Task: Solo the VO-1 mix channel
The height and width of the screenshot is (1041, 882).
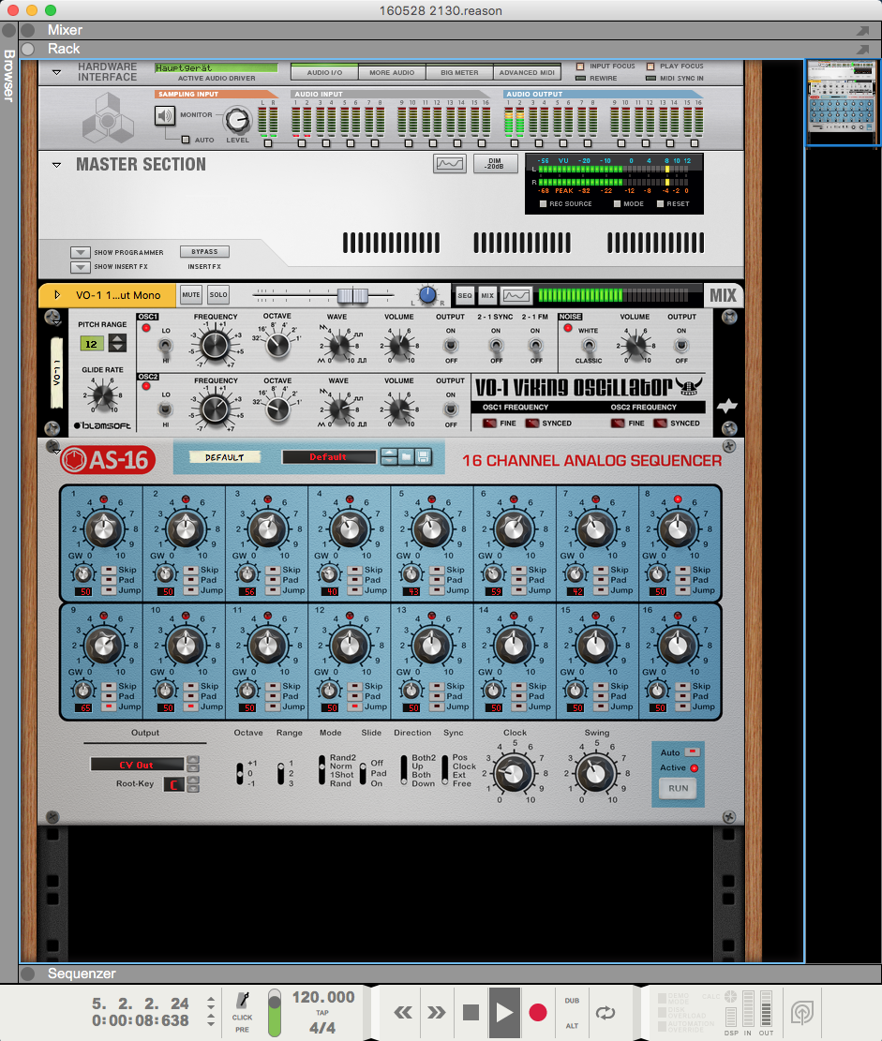Action: tap(218, 295)
